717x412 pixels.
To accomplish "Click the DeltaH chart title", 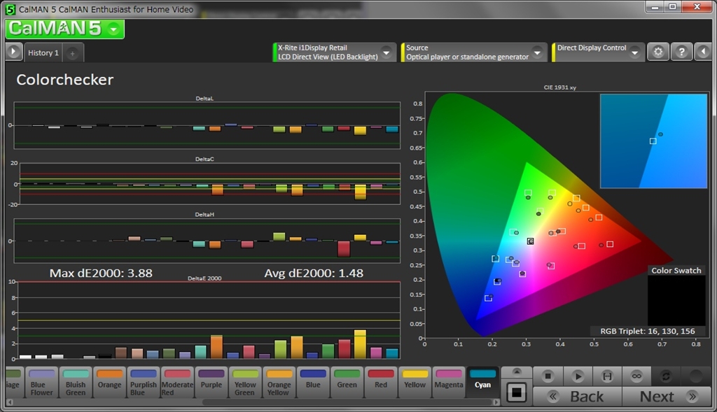I will [204, 214].
